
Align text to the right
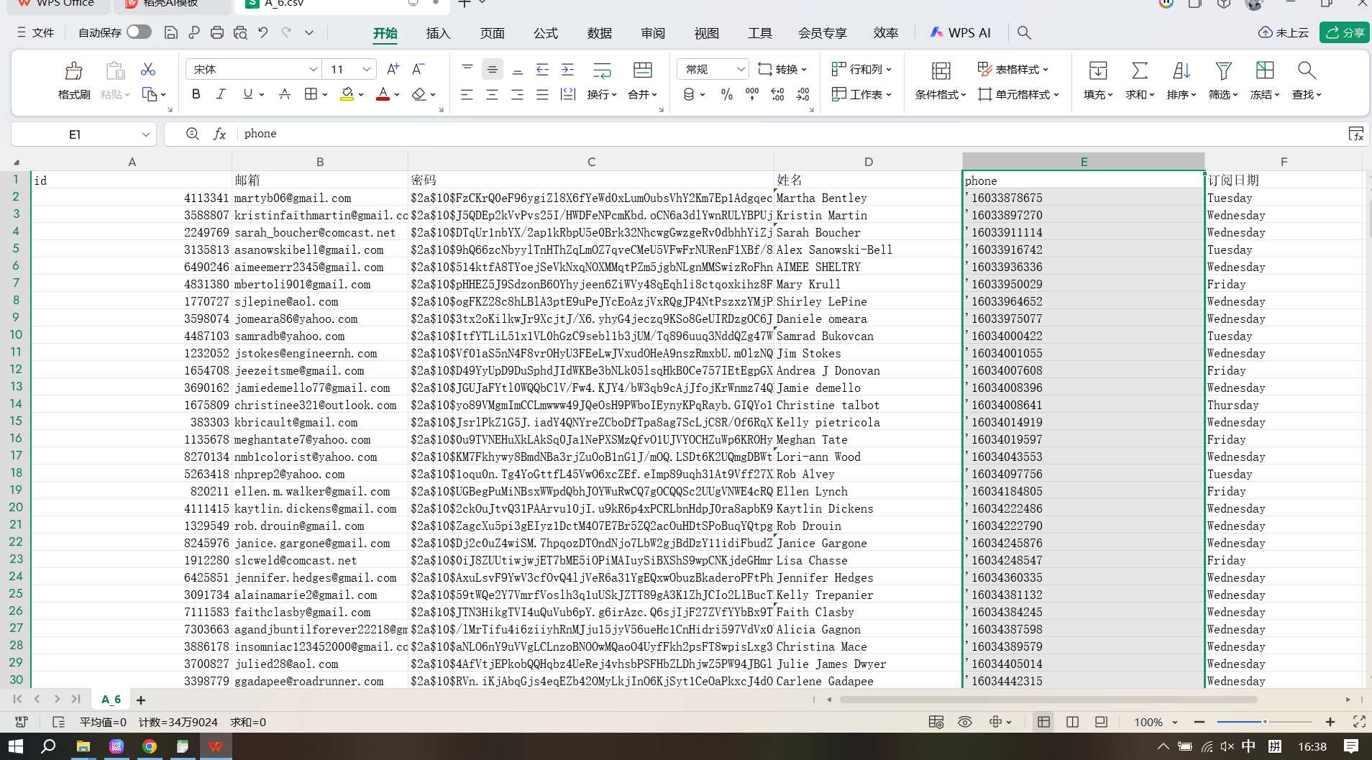click(x=517, y=94)
